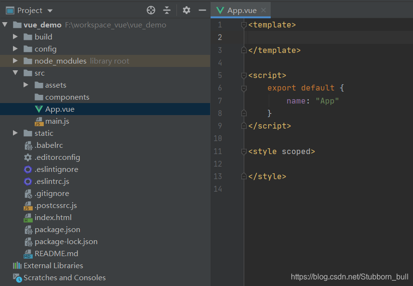Fold the style scoped block on line 11
The image size is (413, 286).
coord(244,152)
